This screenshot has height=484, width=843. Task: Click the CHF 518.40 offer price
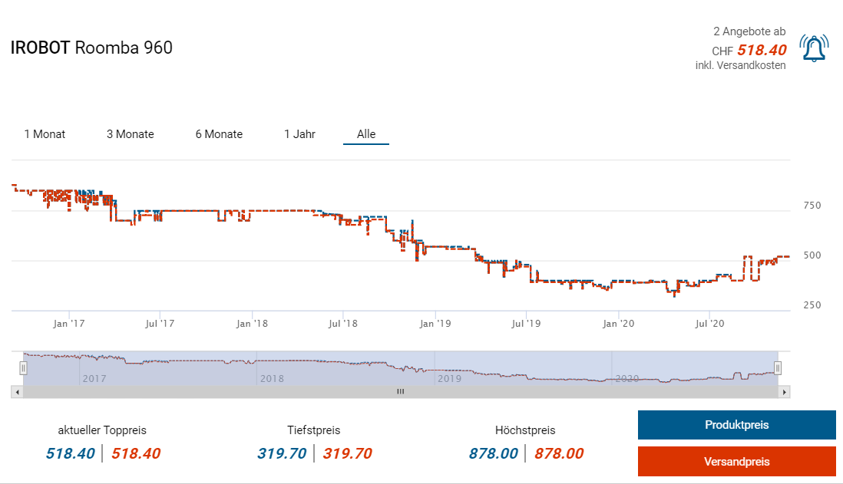tap(762, 50)
